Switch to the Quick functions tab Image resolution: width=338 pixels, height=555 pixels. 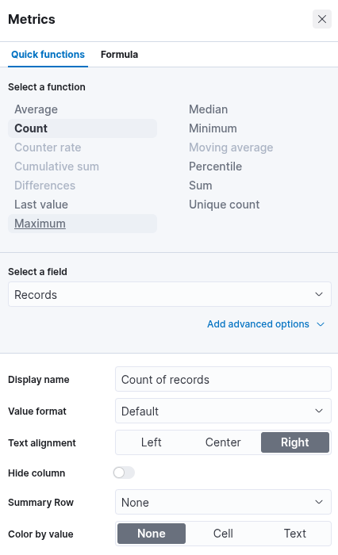coord(48,55)
